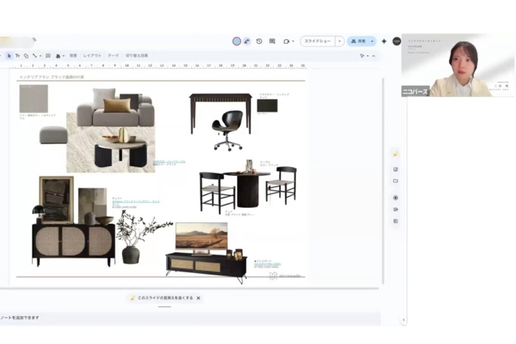
Task: Choose the shape insert tool
Action: (26, 56)
